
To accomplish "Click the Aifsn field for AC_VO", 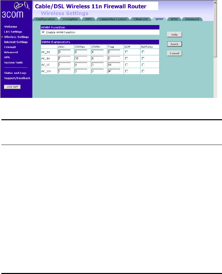I will pyautogui.click(x=64, y=71).
